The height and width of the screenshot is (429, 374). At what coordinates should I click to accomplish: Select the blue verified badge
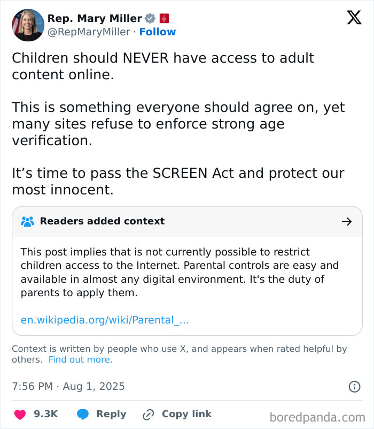149,18
